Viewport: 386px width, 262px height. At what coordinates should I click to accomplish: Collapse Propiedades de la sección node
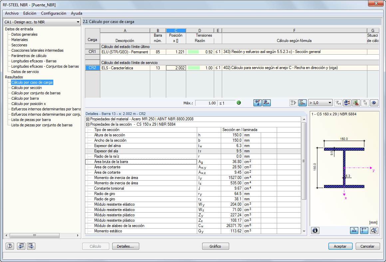coord(88,124)
